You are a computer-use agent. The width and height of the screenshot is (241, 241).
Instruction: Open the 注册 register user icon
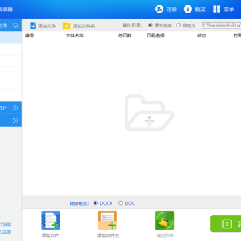point(159,9)
